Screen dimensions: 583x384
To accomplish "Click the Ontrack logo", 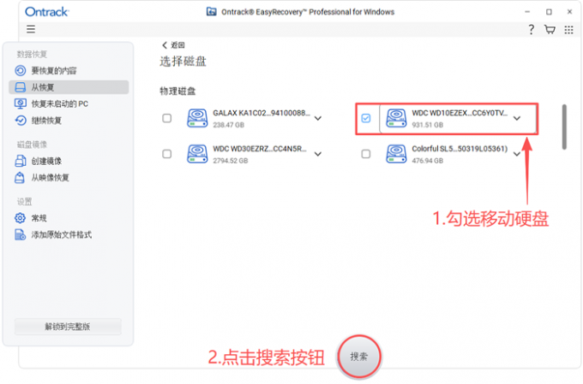I will [x=47, y=12].
